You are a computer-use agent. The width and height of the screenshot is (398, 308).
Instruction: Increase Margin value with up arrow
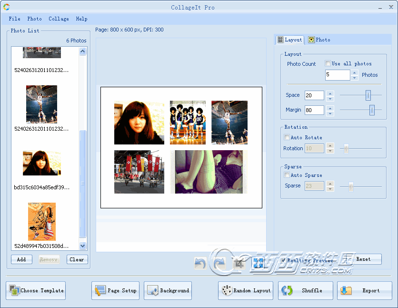coord(330,107)
